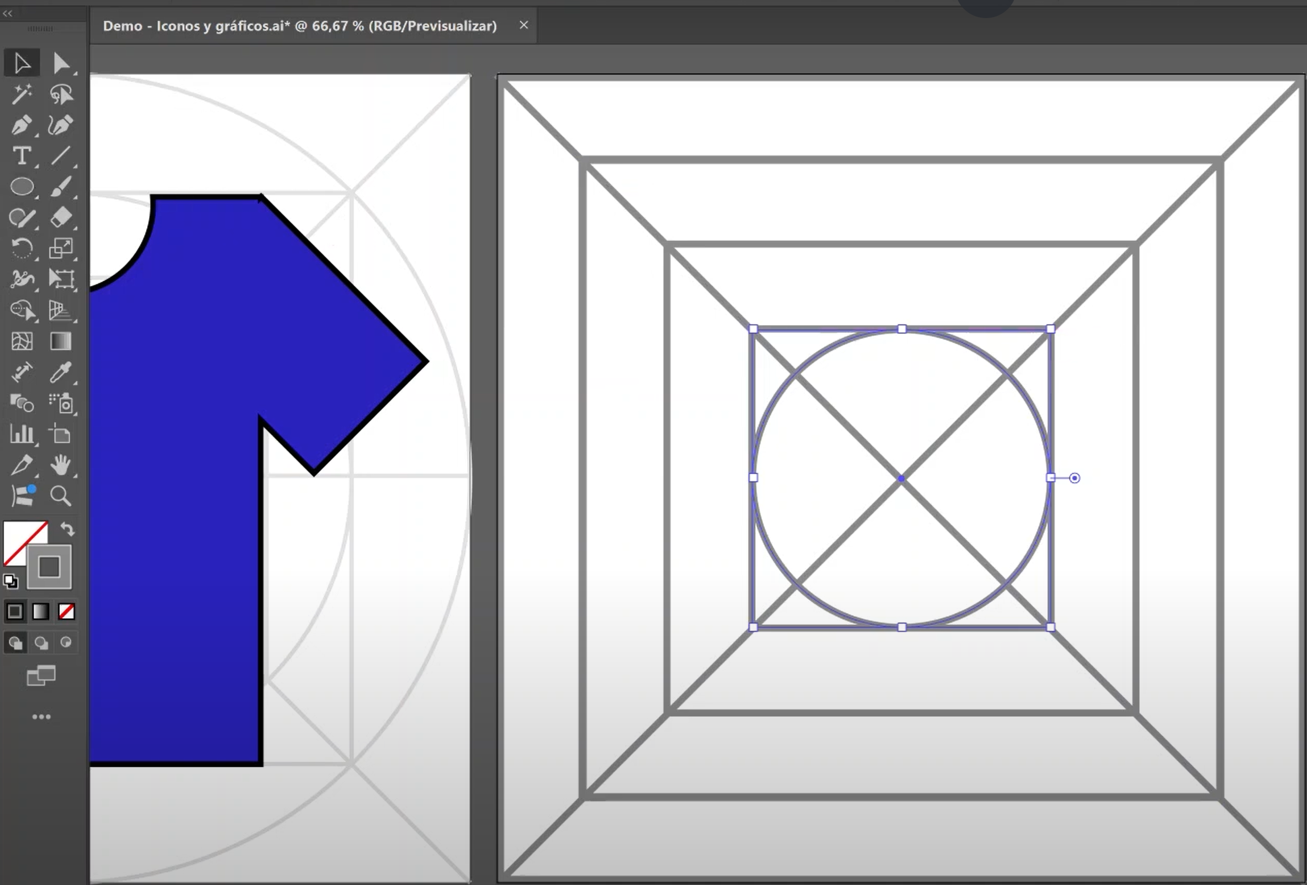Screen dimensions: 1307x885
Task: Select the Ellipse tool
Action: [x=21, y=187]
